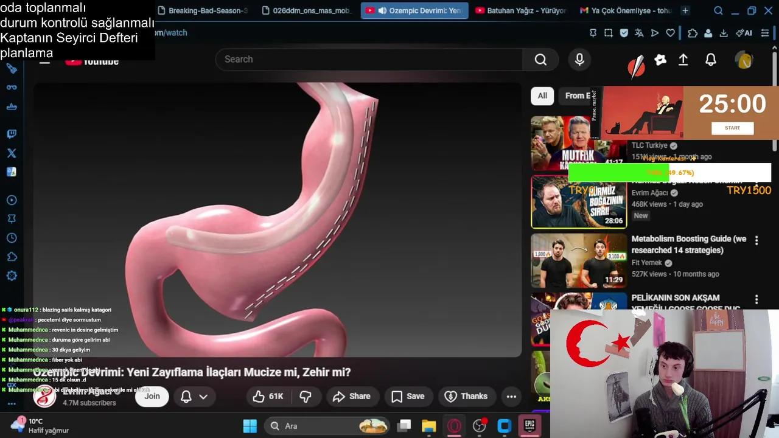The image size is (779, 438).
Task: Send Thanks to creator
Action: (466, 396)
